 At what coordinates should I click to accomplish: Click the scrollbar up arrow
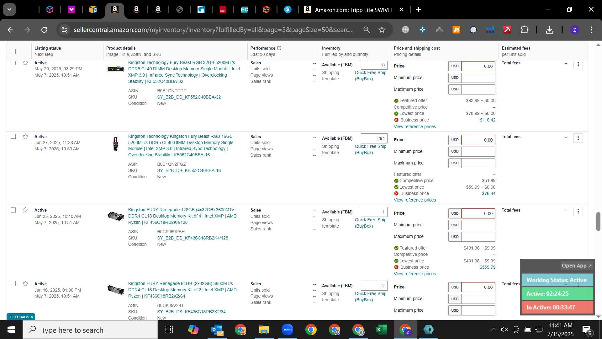click(x=598, y=45)
